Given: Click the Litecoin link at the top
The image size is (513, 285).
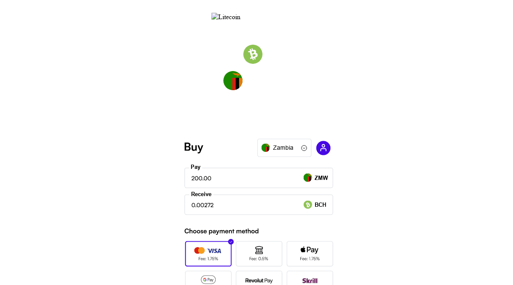Looking at the screenshot, I should pos(226,17).
